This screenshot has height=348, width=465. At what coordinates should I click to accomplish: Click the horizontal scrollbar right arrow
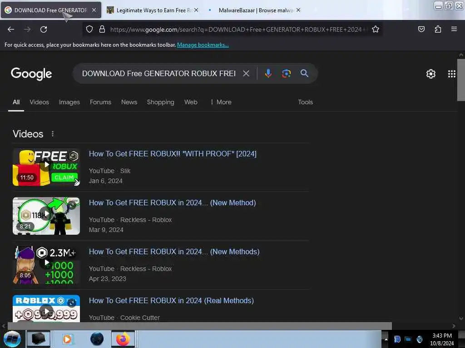[x=454, y=326]
